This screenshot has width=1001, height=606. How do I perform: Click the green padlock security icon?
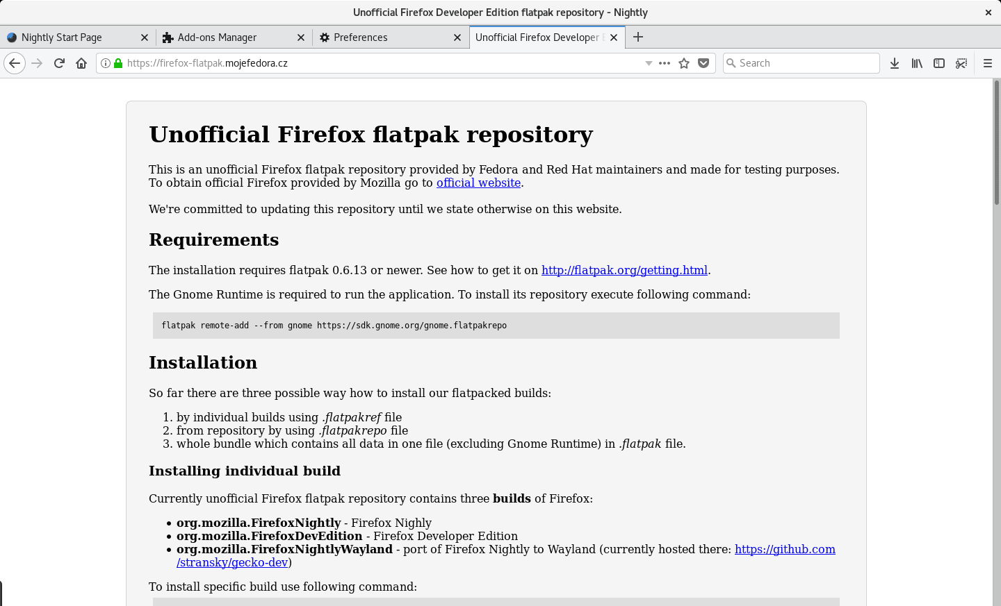[x=118, y=63]
